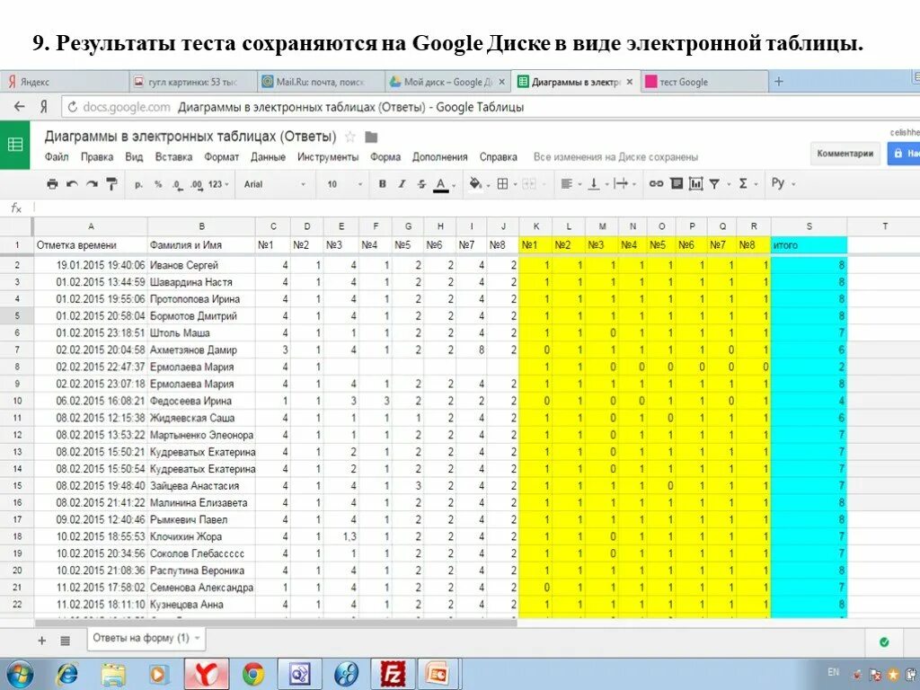Select the 'итого' header cell
This screenshot has height=690, width=920.
point(809,245)
